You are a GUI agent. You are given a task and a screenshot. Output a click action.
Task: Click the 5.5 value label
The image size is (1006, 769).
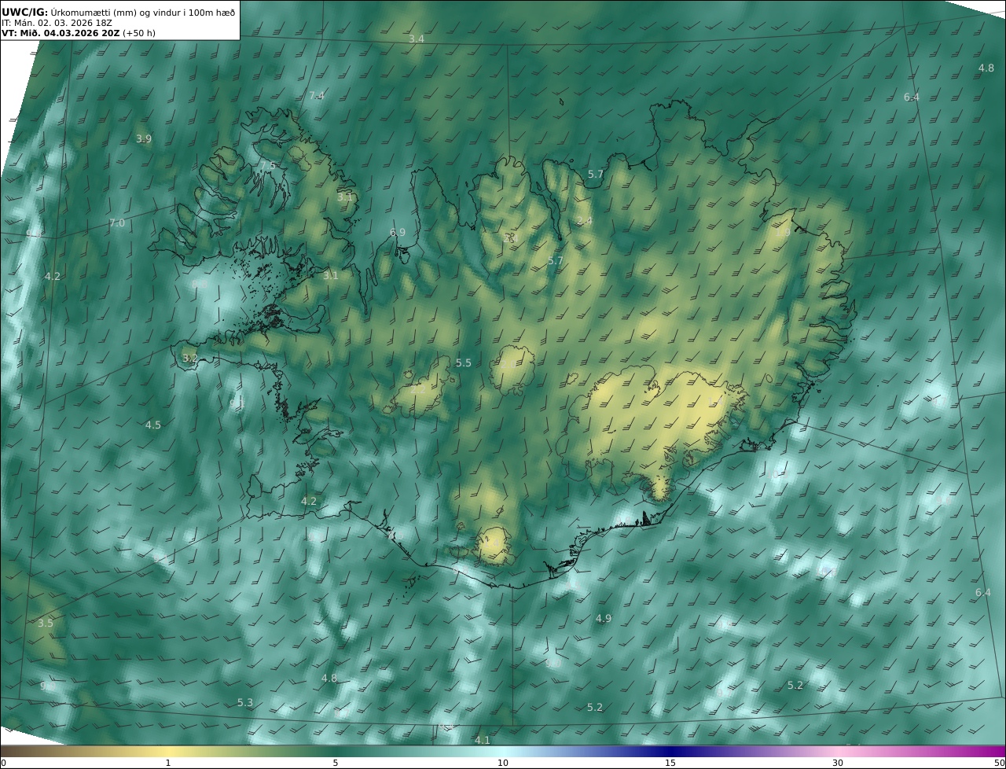point(464,362)
